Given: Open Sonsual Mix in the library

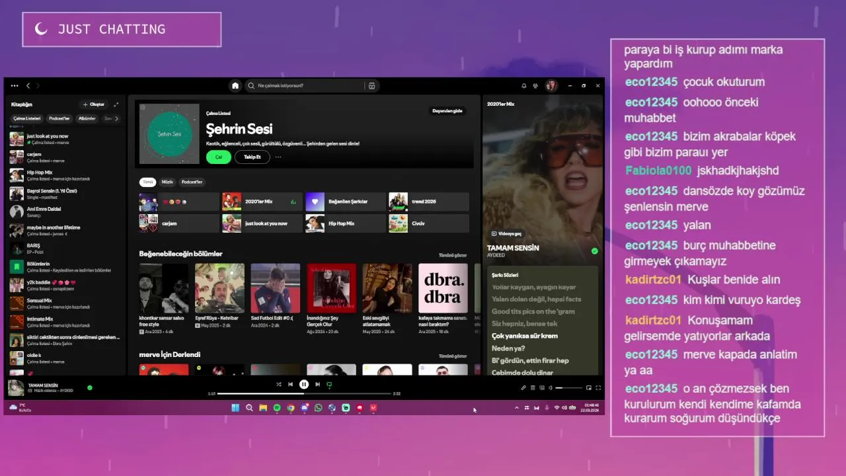Looking at the screenshot, I should pyautogui.click(x=65, y=303).
